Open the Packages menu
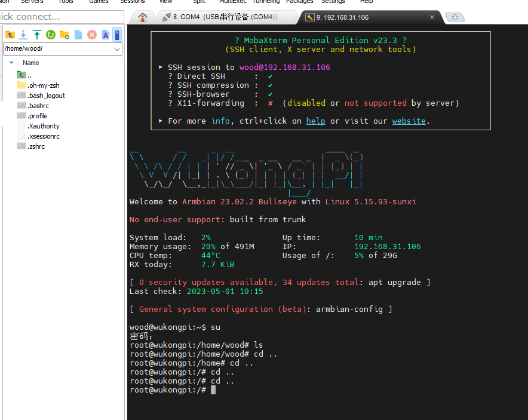The height and width of the screenshot is (420, 528). 300,2
